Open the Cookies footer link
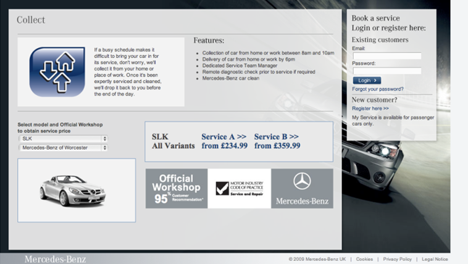The image size is (468, 264). click(364, 259)
